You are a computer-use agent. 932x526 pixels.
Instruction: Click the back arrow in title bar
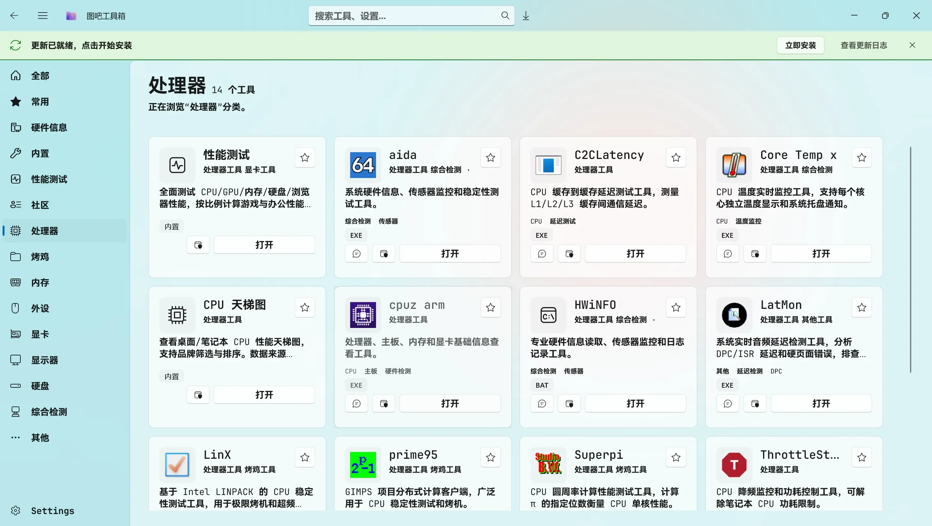[x=14, y=16]
